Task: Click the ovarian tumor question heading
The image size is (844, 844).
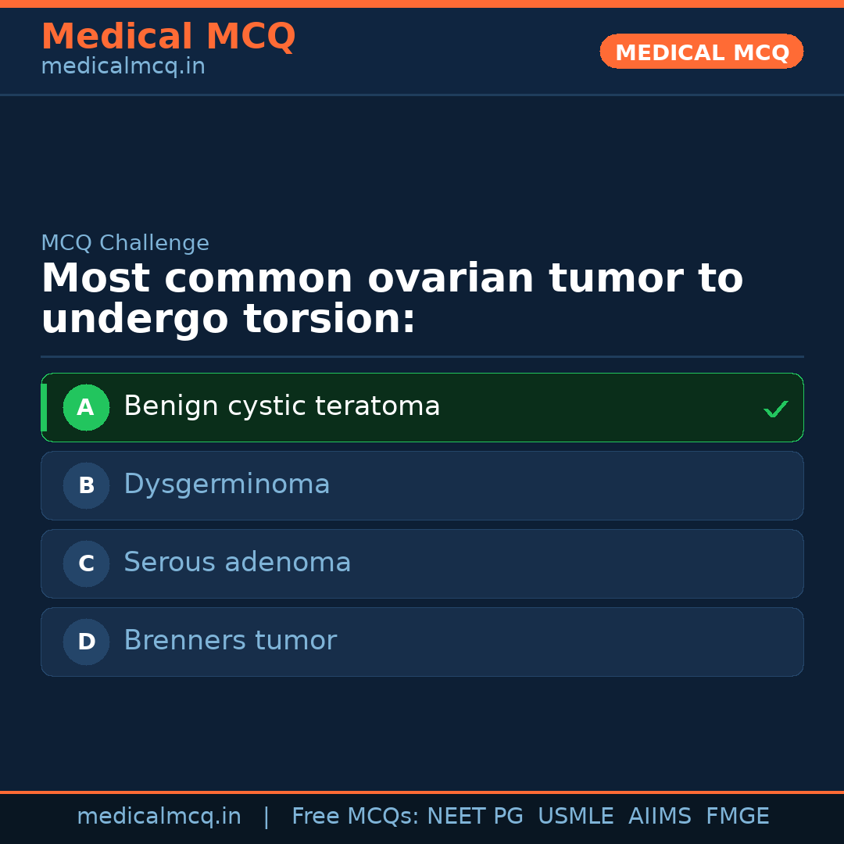Action: pos(391,299)
